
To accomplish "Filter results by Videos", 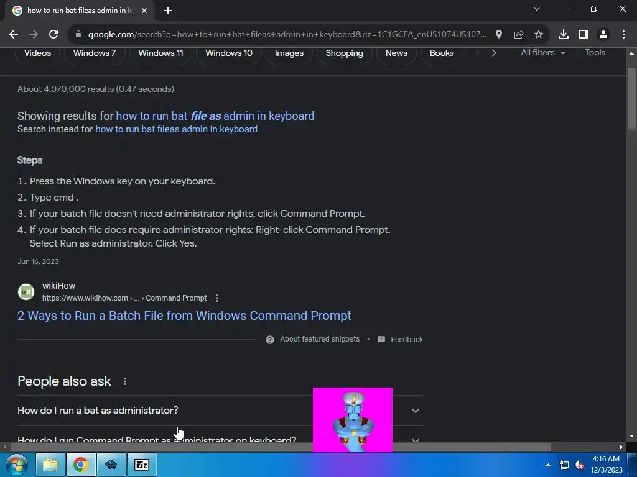I will pos(37,53).
